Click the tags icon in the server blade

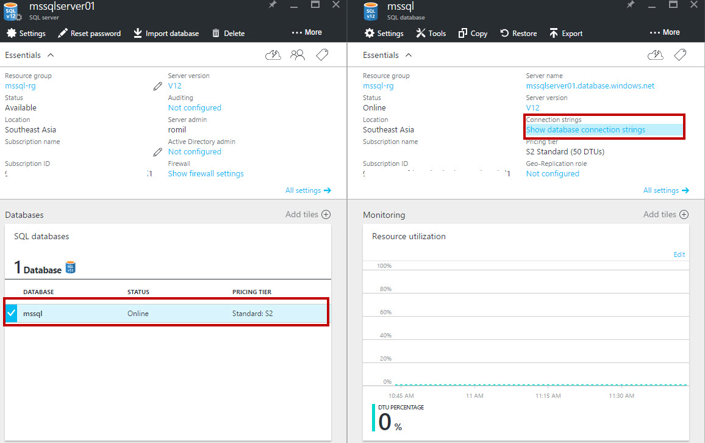click(322, 55)
